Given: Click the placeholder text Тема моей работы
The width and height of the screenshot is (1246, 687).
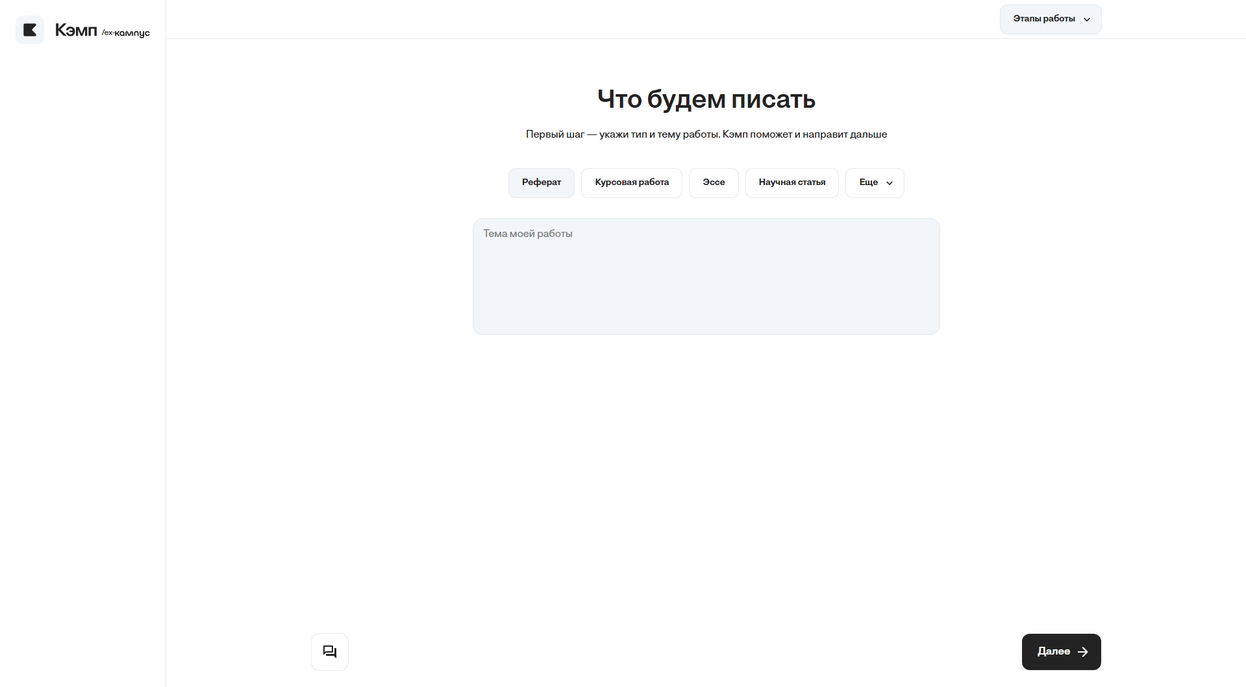Looking at the screenshot, I should click(528, 234).
